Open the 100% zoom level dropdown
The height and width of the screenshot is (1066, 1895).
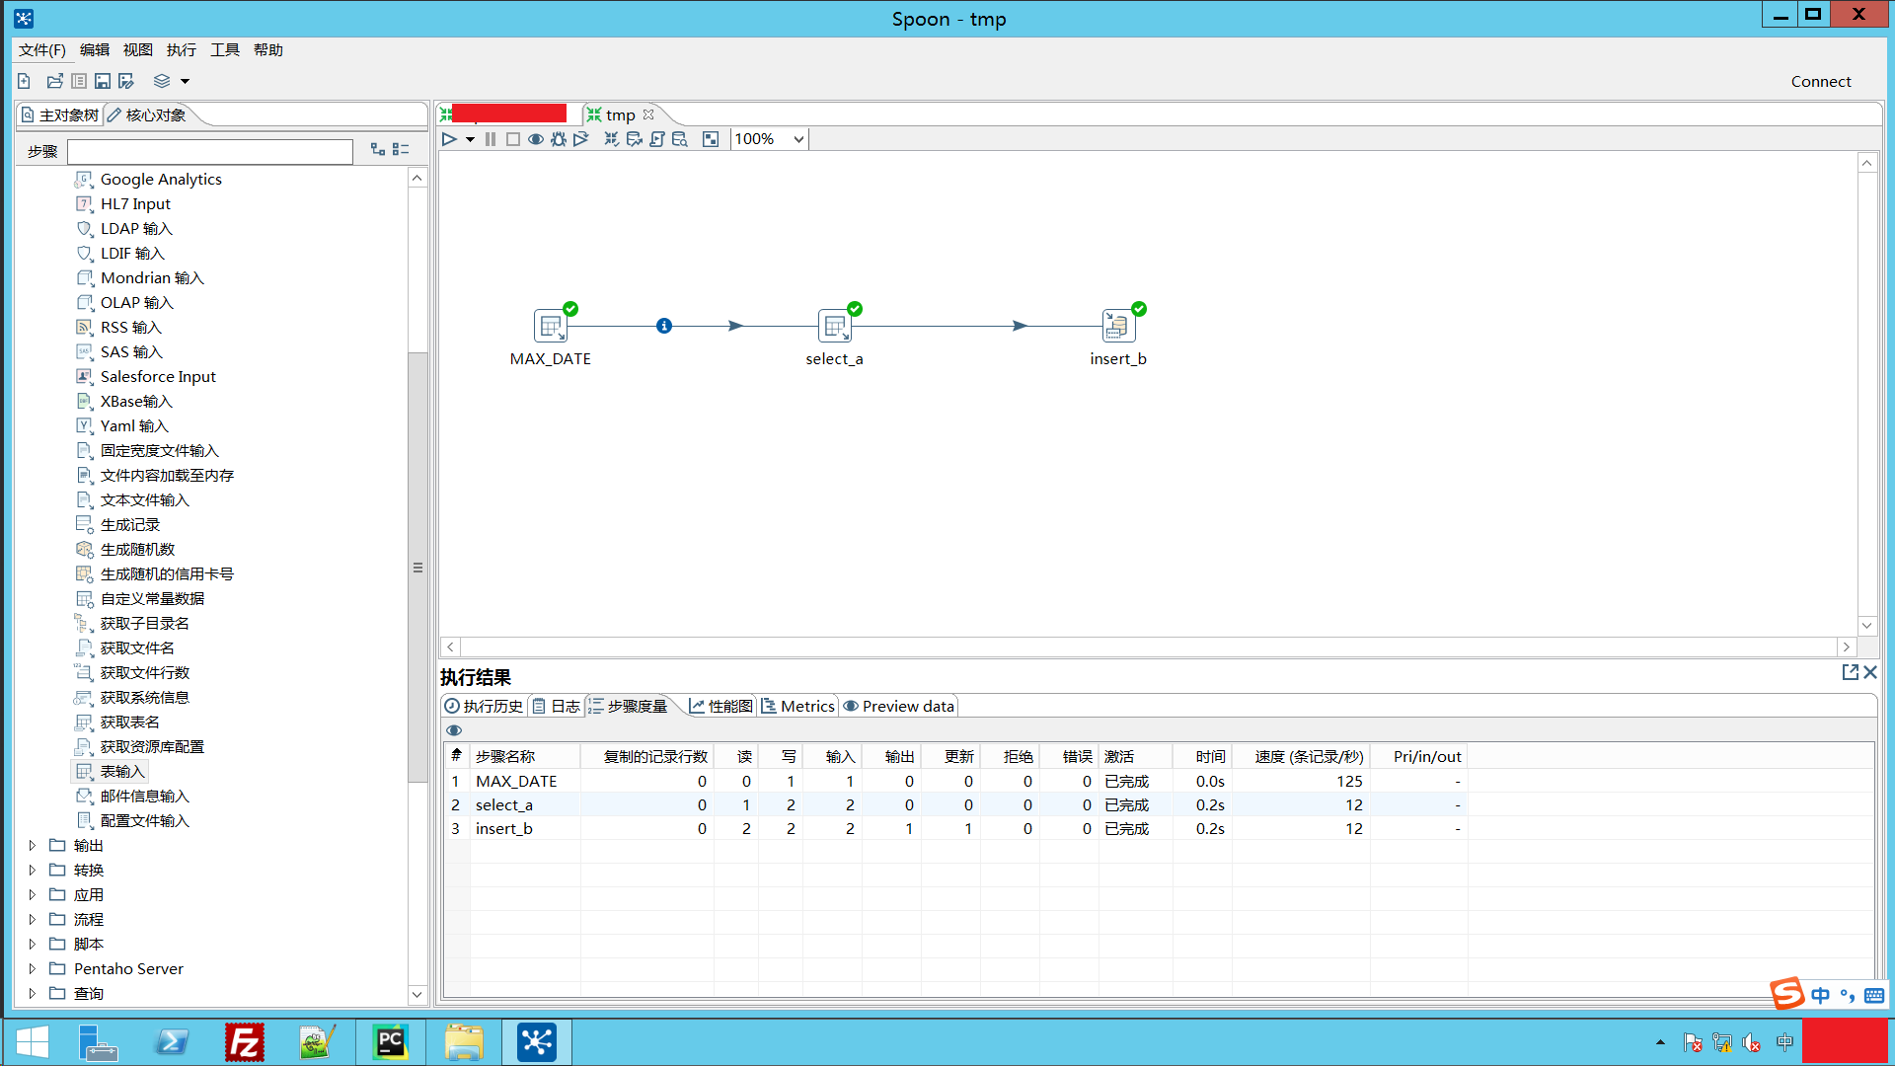(x=798, y=139)
